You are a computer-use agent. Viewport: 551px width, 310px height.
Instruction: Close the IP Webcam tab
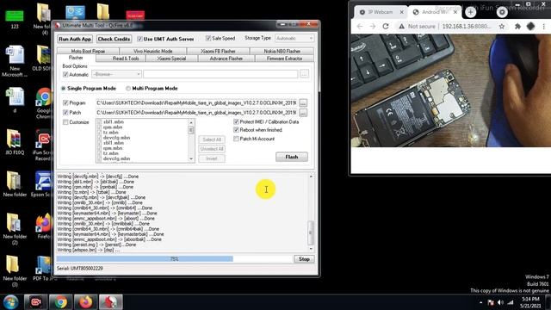(402, 12)
